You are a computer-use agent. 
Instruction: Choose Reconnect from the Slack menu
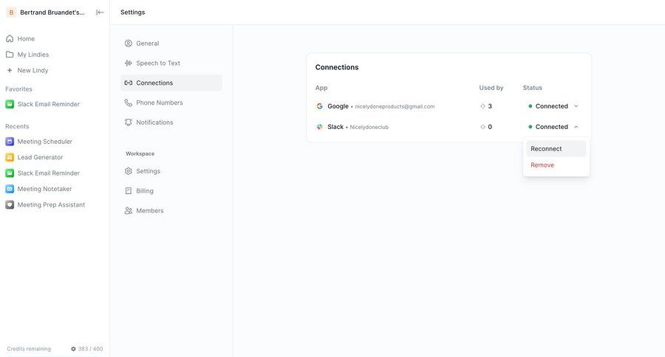(x=556, y=149)
